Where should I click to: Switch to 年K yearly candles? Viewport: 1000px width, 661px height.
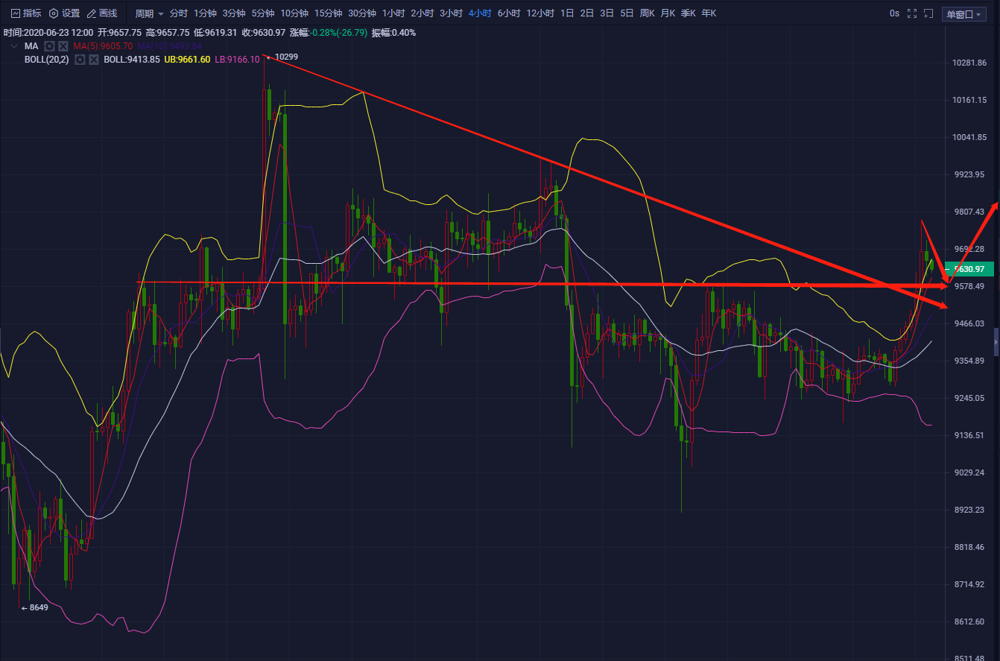tap(708, 13)
